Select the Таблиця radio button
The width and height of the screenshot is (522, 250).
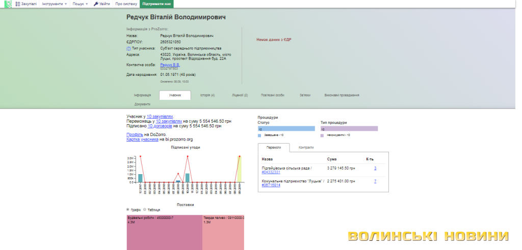click(145, 209)
